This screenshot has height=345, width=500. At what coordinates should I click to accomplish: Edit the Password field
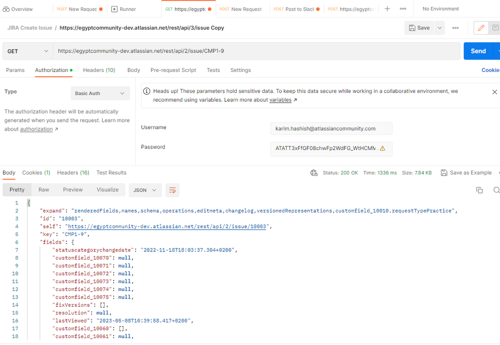tap(331, 148)
